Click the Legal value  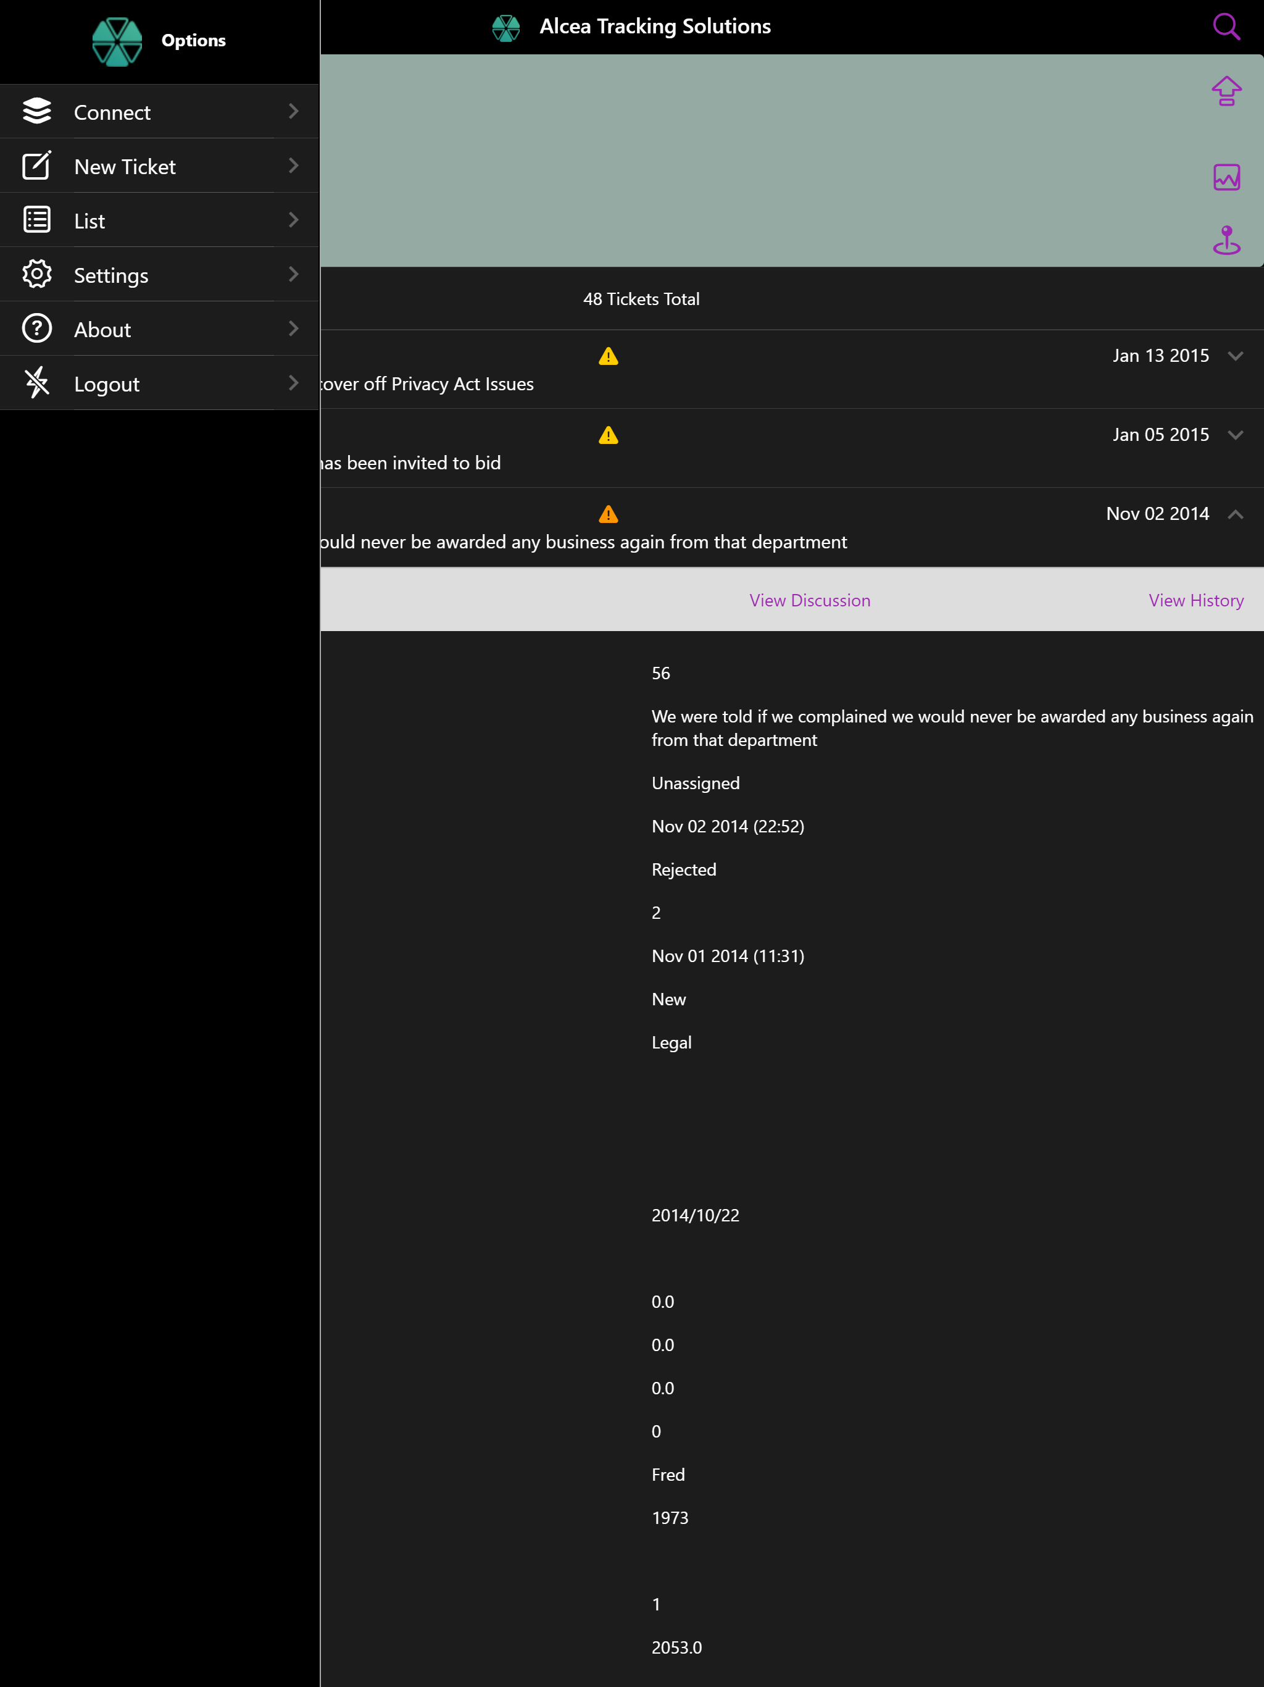click(x=671, y=1042)
